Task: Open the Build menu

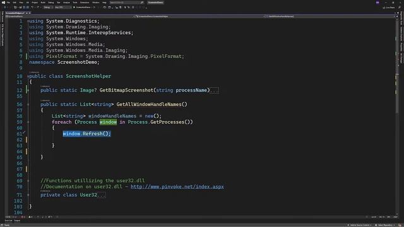Action: pos(43,3)
